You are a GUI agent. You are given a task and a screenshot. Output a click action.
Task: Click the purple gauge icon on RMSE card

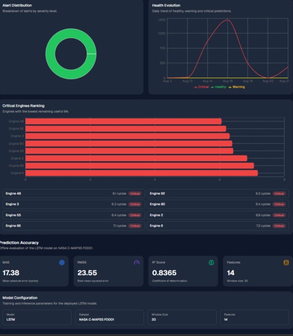coord(137,263)
